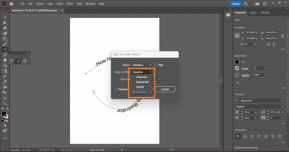Select the Zoom tool in toolbar
Screen dimensions: 289x152
5,103
